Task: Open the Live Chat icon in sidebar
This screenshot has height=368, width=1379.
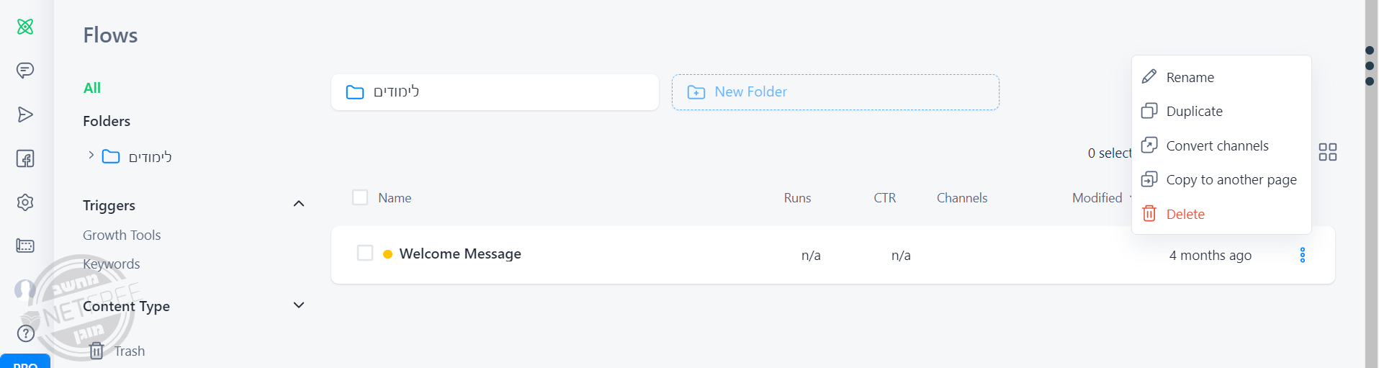Action: pos(25,71)
